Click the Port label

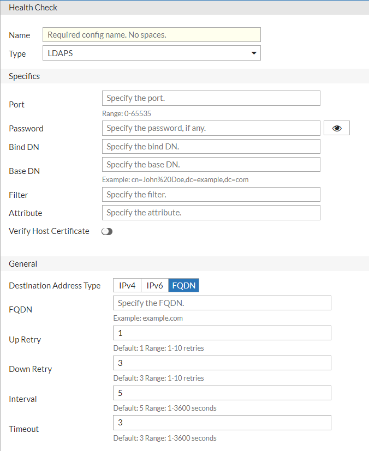[x=16, y=104]
